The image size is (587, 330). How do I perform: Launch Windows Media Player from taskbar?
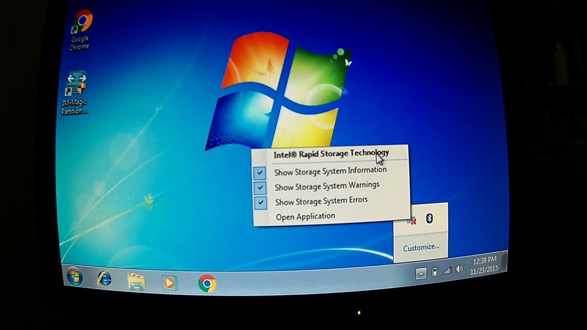(x=169, y=283)
